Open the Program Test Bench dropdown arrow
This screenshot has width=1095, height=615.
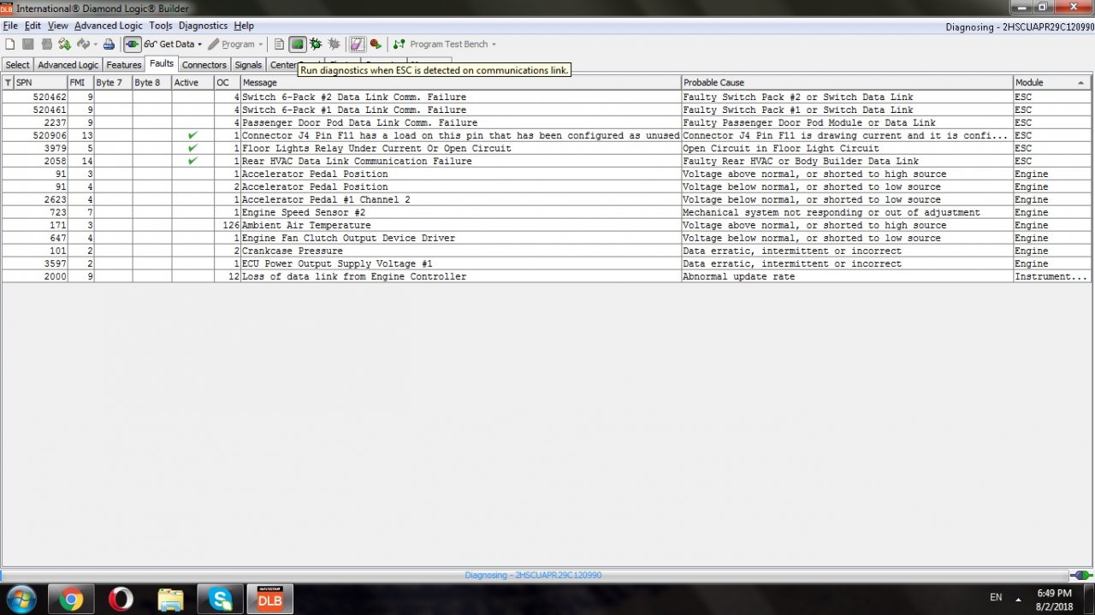(x=494, y=44)
